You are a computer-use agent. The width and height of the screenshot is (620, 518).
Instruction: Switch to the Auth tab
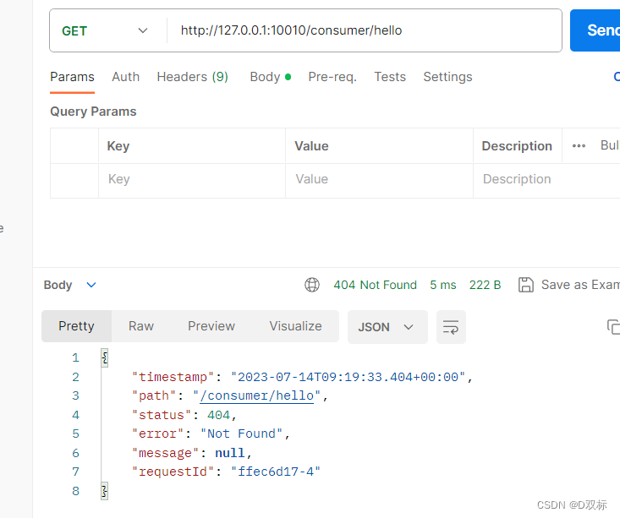tap(126, 77)
